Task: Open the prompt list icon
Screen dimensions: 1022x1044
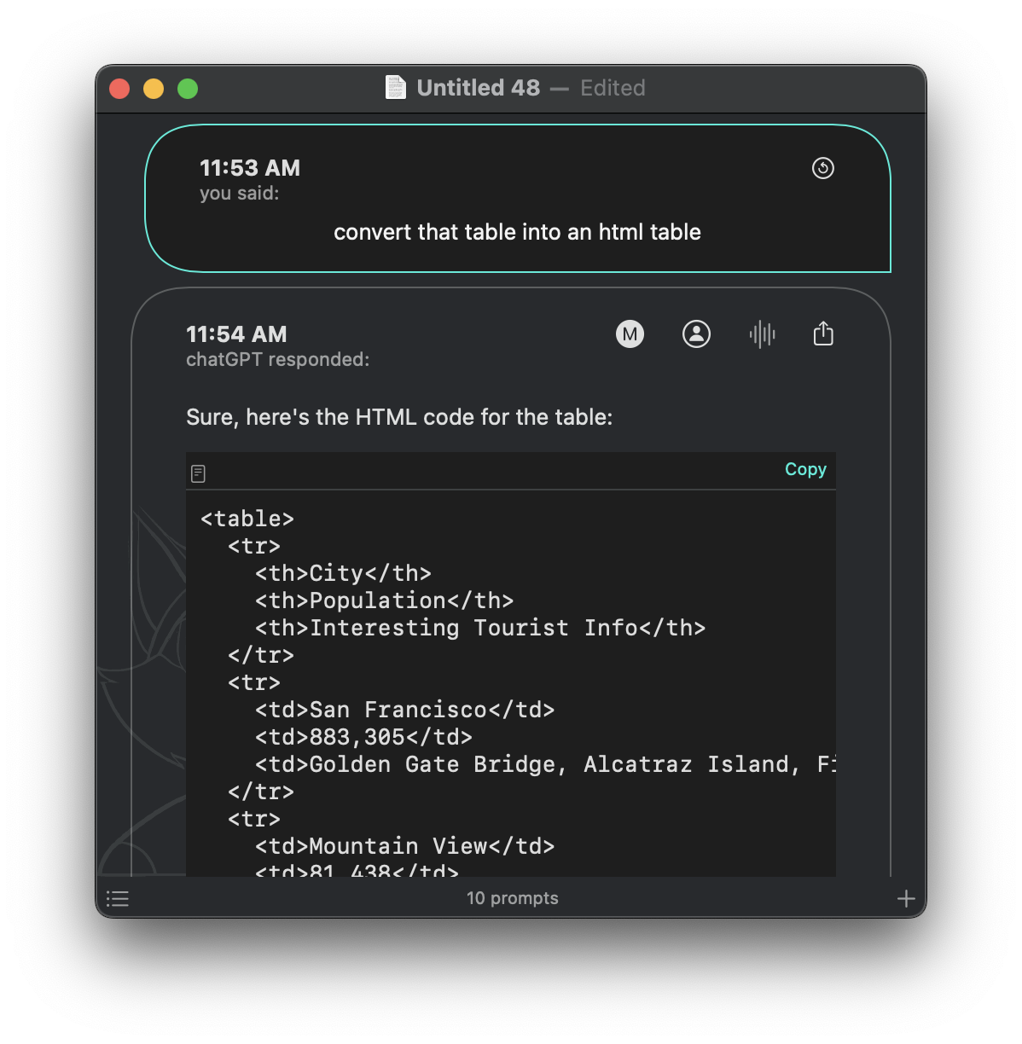Action: click(x=118, y=898)
